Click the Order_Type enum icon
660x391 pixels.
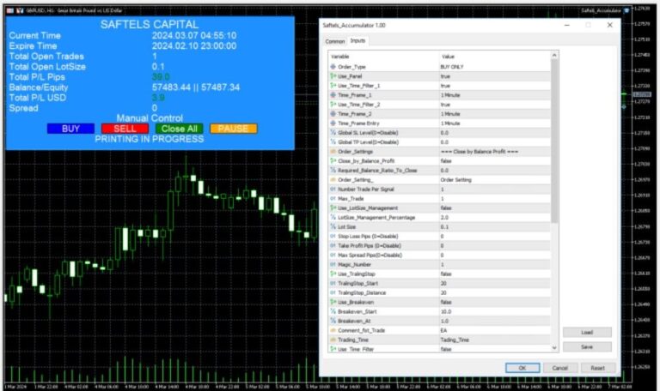pyautogui.click(x=333, y=66)
